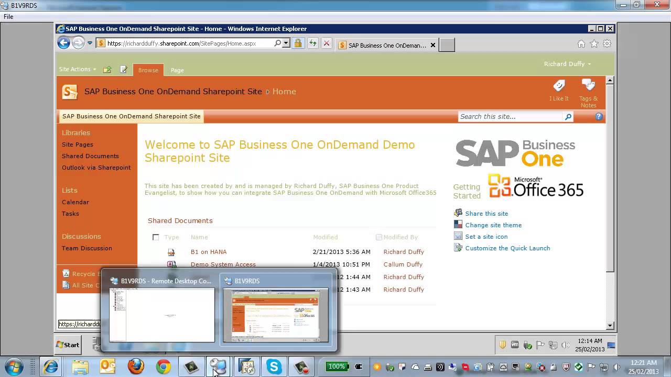Screen dimensions: 671x377
Task: Open SharePoint help question mark
Action: [x=599, y=117]
